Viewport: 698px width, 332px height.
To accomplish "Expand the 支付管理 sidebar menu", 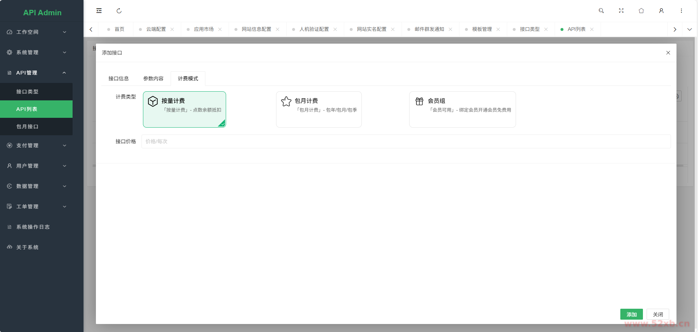I will [x=36, y=145].
